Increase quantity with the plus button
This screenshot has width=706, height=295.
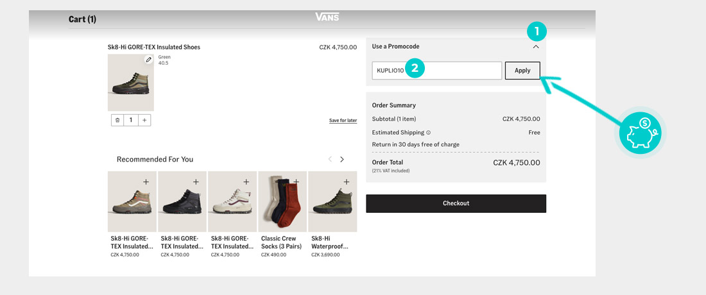[x=144, y=120]
